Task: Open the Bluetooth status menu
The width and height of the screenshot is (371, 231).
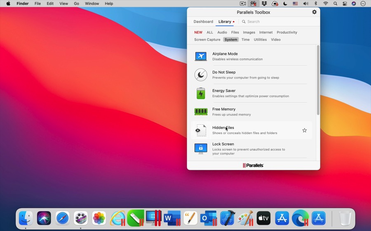Action: coord(316,4)
